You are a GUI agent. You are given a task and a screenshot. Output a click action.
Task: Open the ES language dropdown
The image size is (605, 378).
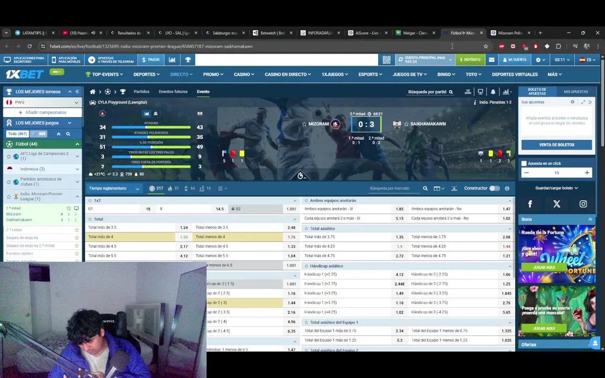coord(588,60)
